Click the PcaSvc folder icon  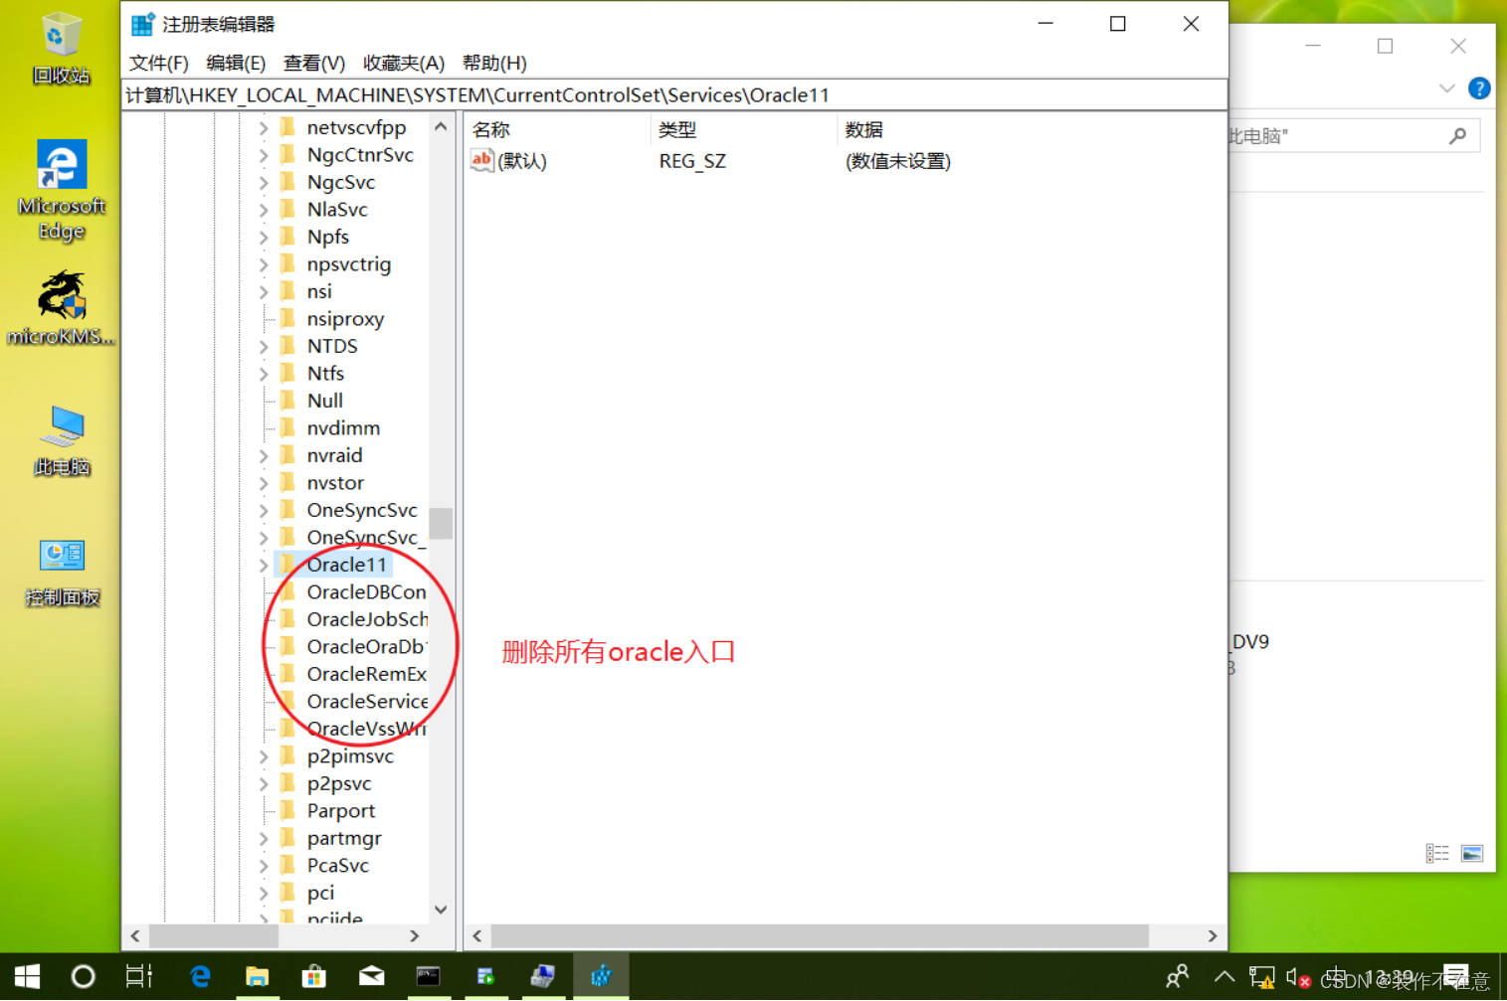(288, 866)
